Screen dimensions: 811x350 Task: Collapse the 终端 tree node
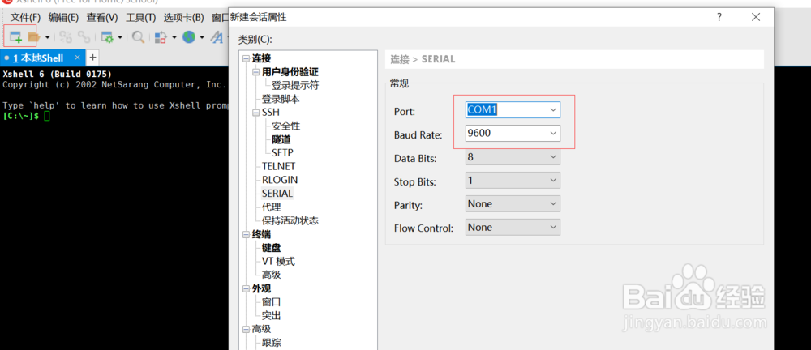tap(245, 234)
